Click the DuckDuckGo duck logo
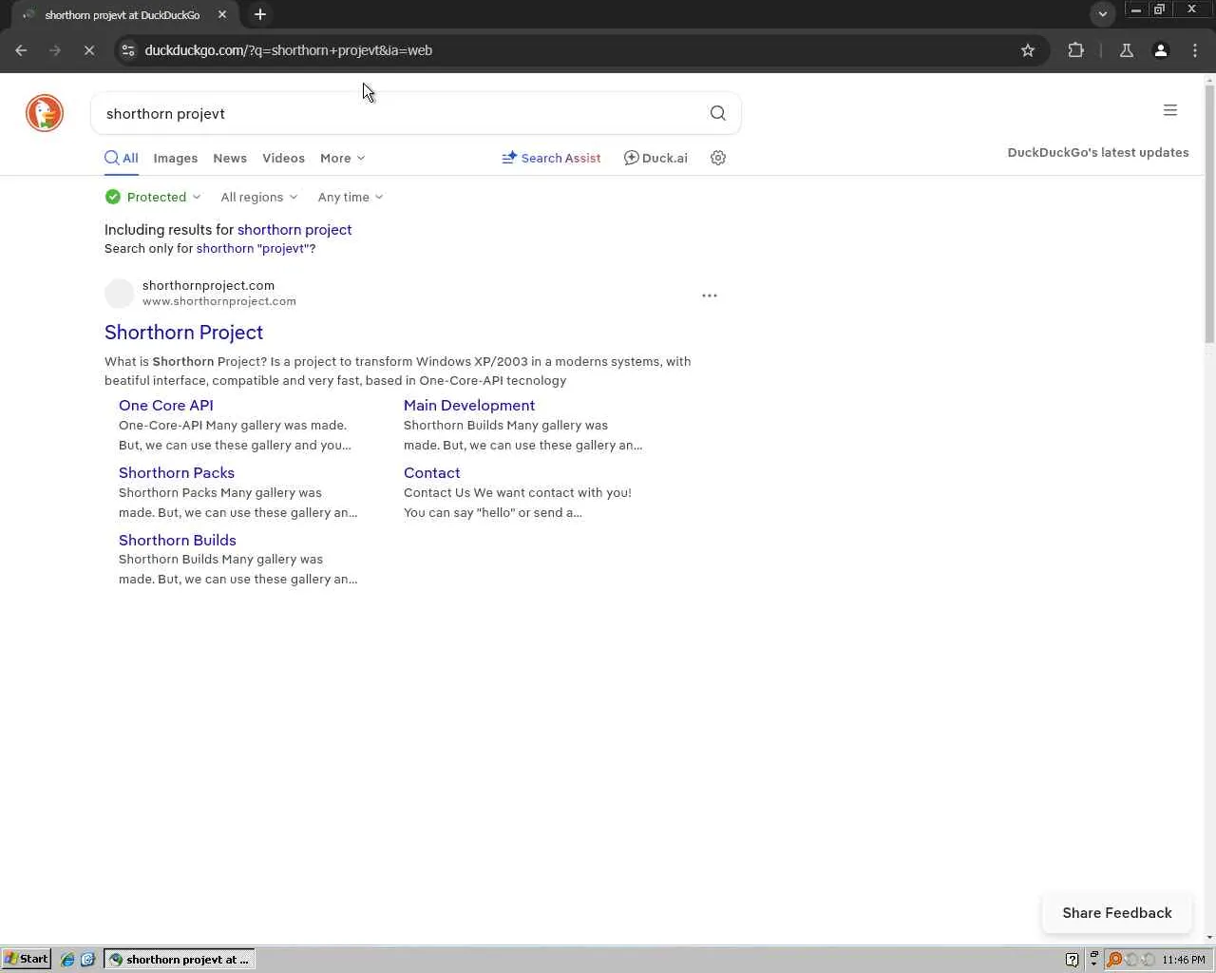This screenshot has width=1216, height=973. tap(45, 113)
